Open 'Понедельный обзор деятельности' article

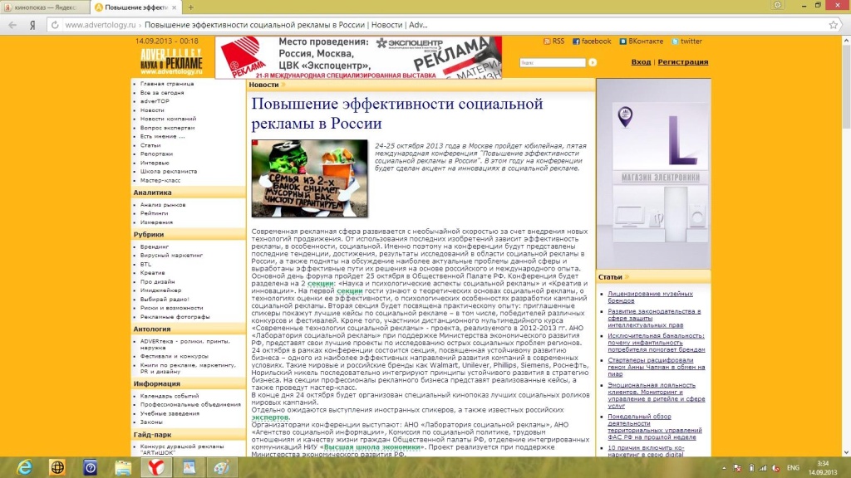coord(655,427)
